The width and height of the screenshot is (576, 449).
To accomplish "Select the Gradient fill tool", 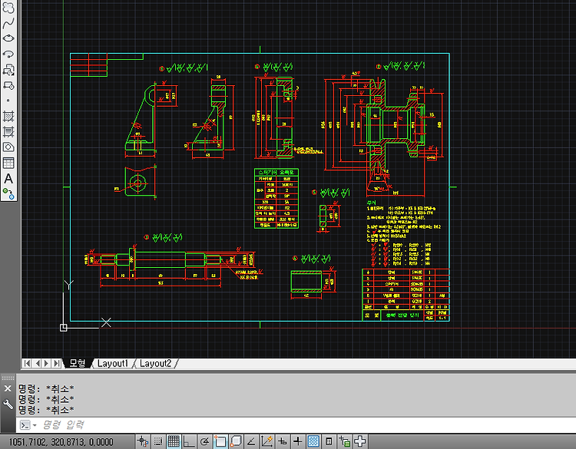I will [8, 131].
